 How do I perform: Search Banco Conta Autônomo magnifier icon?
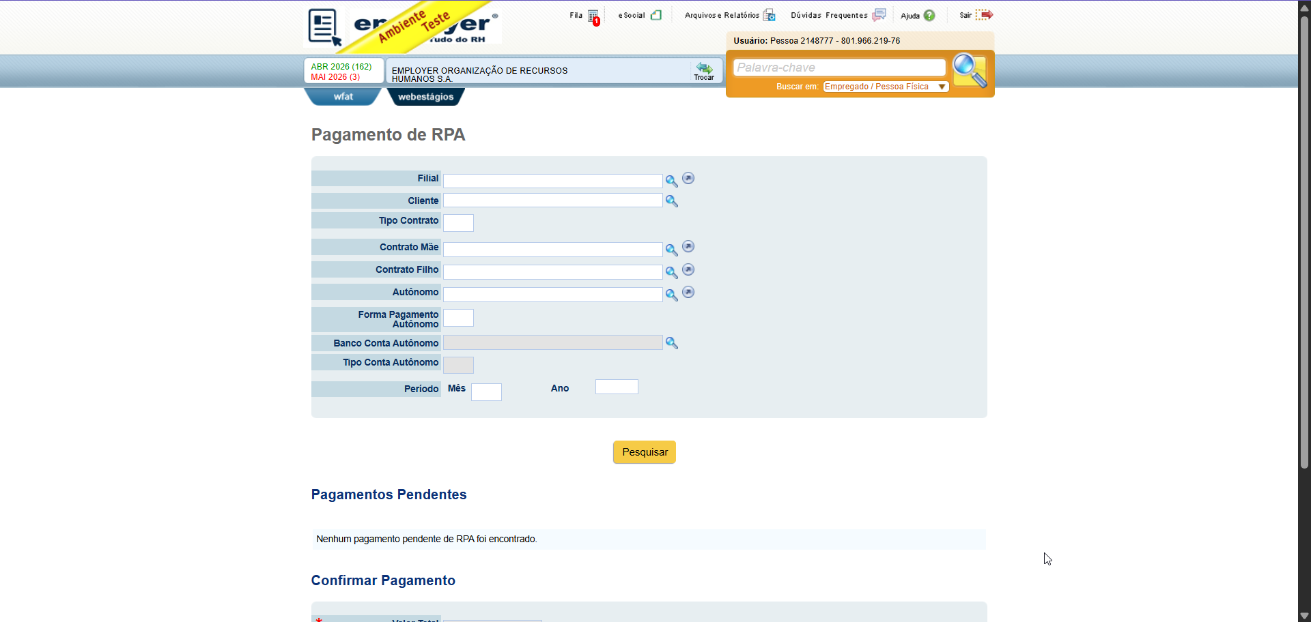click(672, 343)
